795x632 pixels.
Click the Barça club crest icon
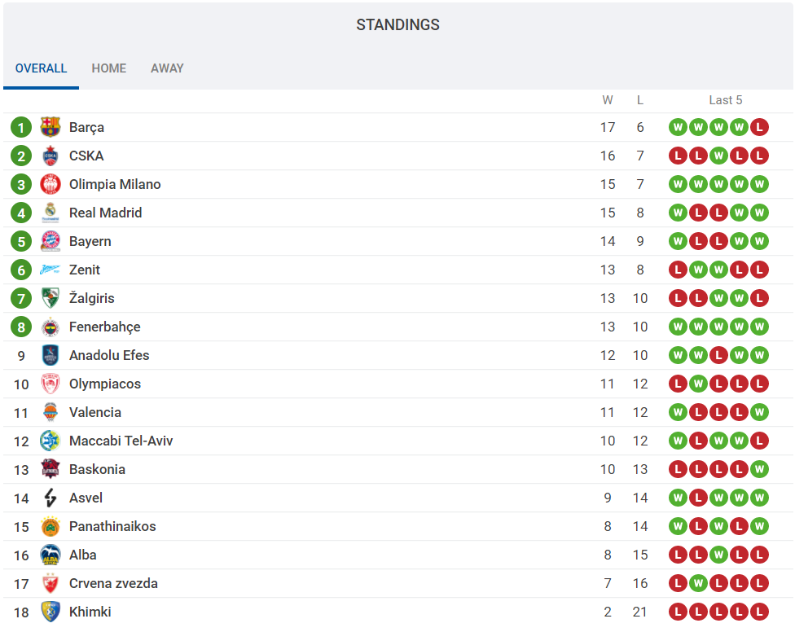coord(51,127)
